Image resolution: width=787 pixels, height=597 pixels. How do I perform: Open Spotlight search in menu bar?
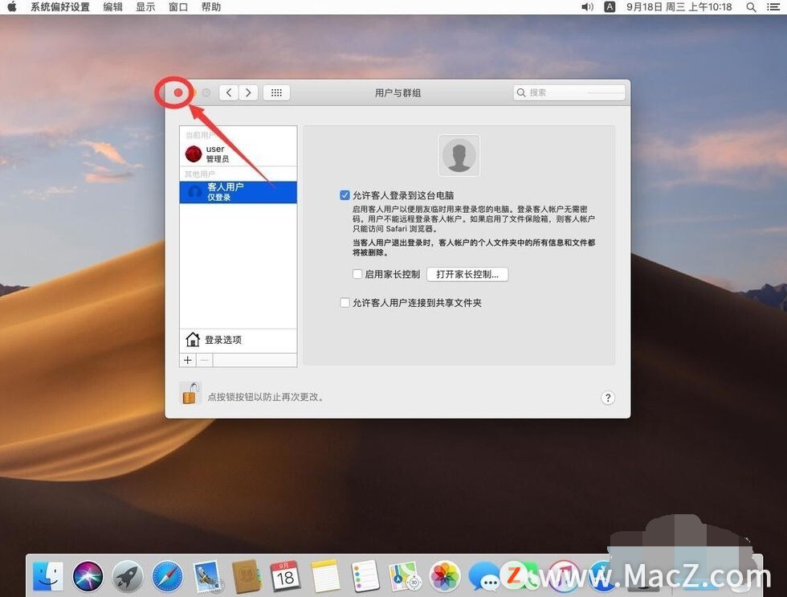click(x=751, y=6)
